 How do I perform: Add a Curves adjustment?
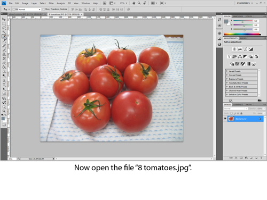[245, 49]
